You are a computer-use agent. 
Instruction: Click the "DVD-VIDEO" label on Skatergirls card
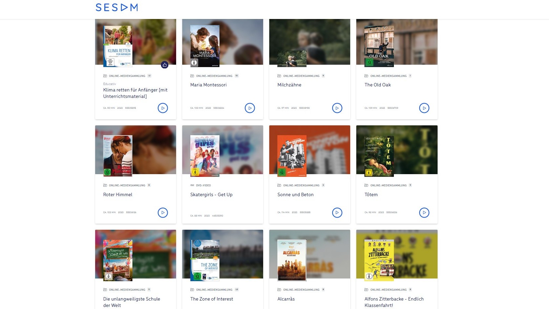pyautogui.click(x=203, y=185)
